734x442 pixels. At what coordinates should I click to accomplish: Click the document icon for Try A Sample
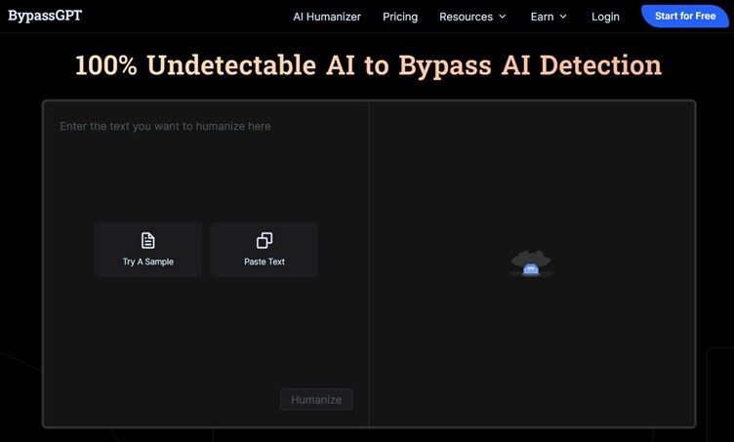point(148,240)
